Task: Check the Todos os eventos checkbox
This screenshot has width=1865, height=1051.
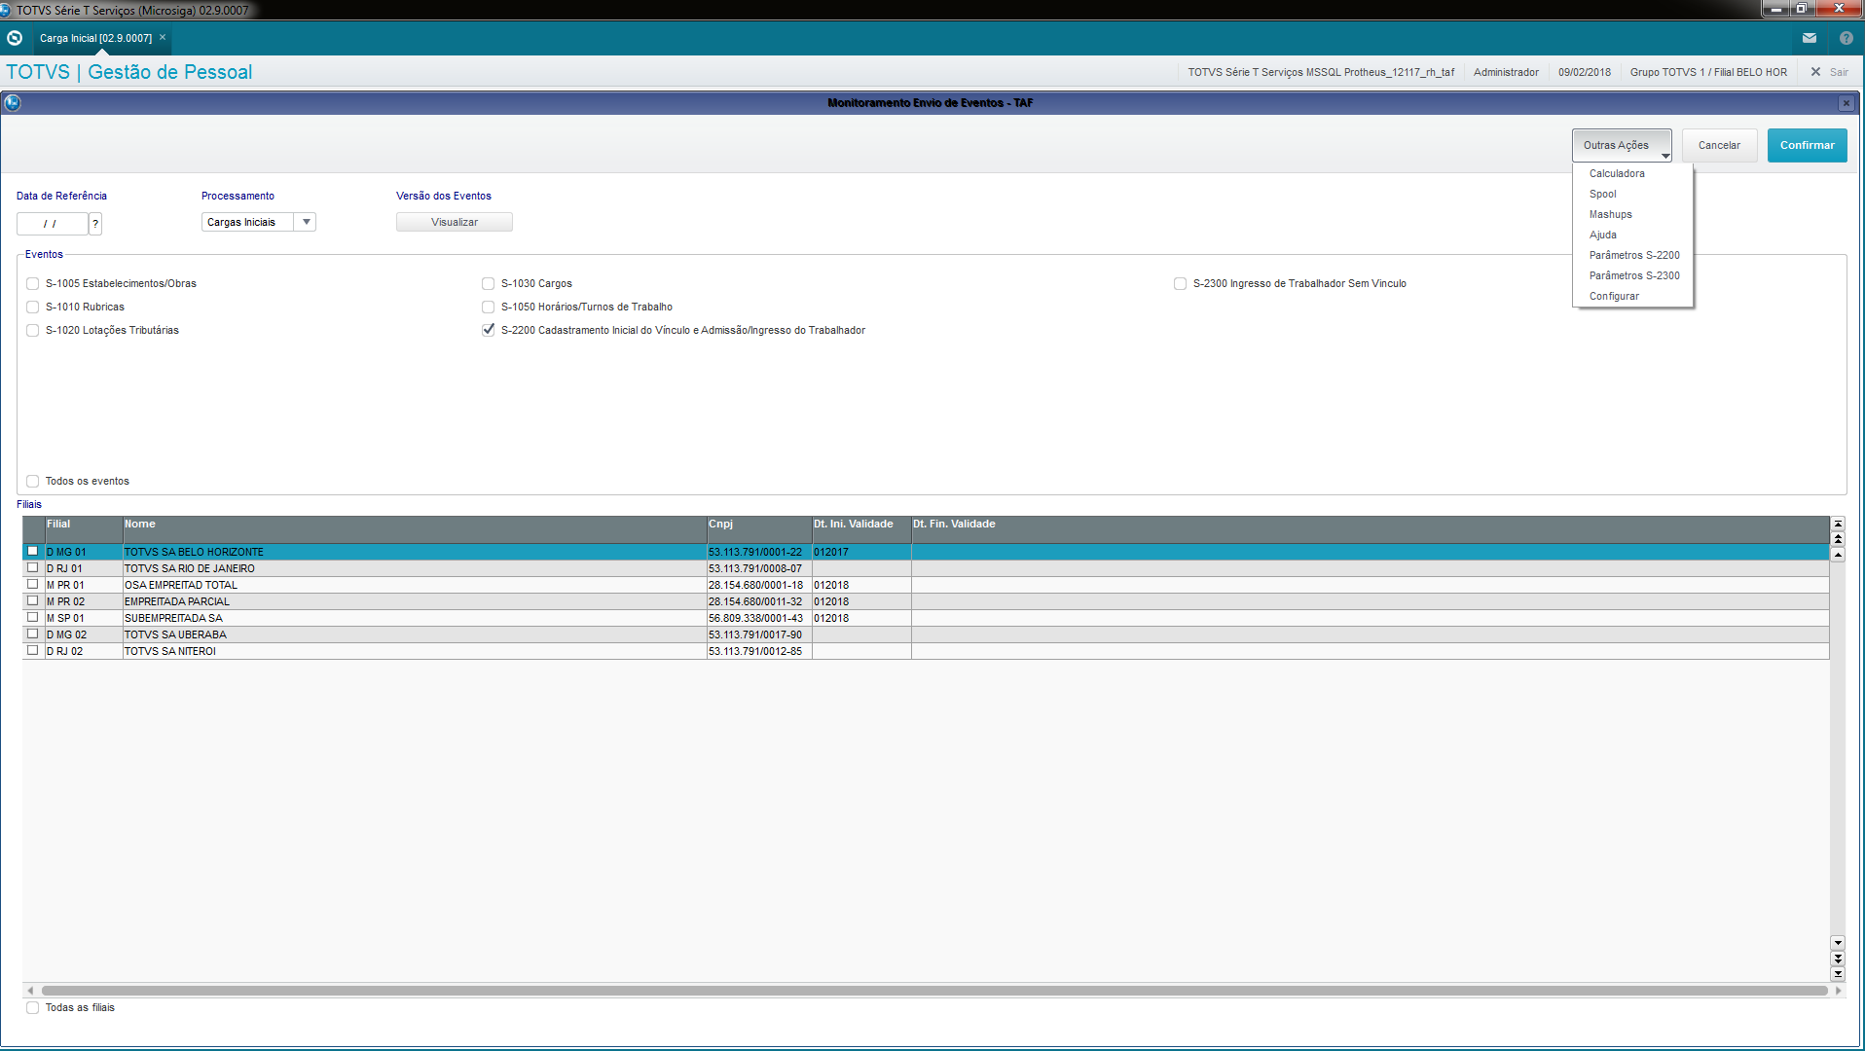Action: pyautogui.click(x=33, y=482)
